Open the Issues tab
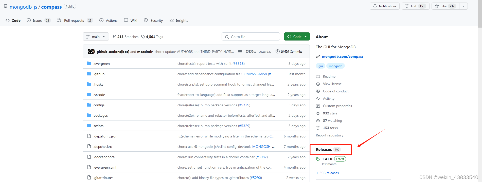The image size is (482, 182). pos(39,21)
